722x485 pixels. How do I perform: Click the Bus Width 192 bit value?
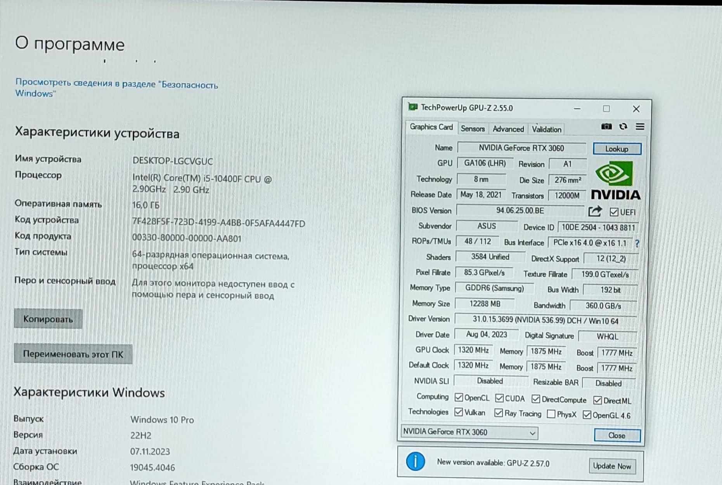(x=610, y=290)
